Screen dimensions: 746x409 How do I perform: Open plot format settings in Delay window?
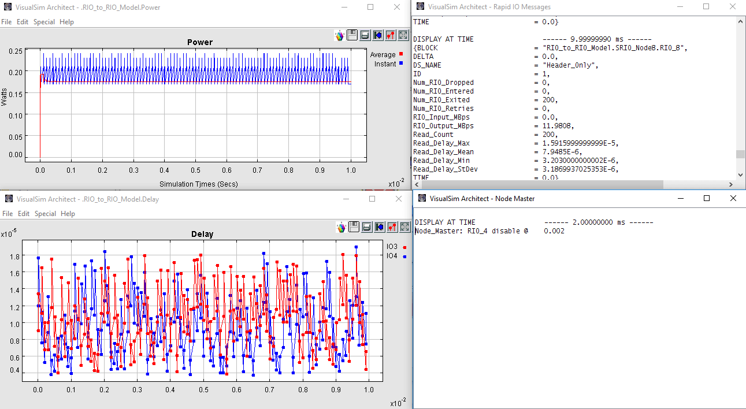(392, 227)
